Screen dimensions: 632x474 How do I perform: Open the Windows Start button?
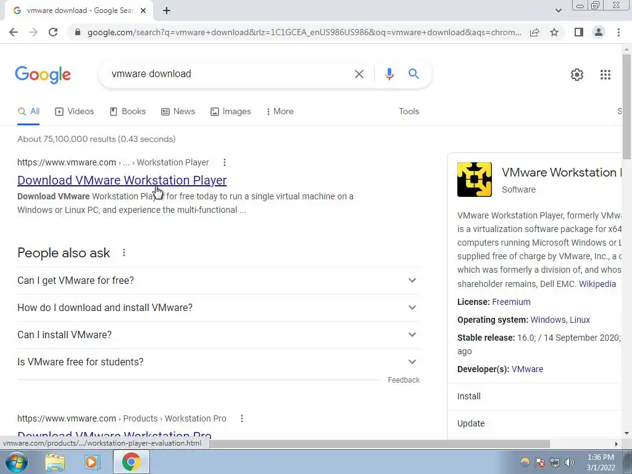click(16, 462)
